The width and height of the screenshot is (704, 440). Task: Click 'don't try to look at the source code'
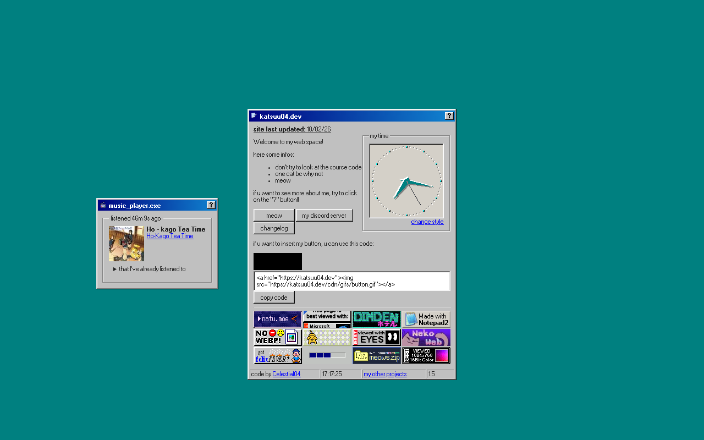318,167
